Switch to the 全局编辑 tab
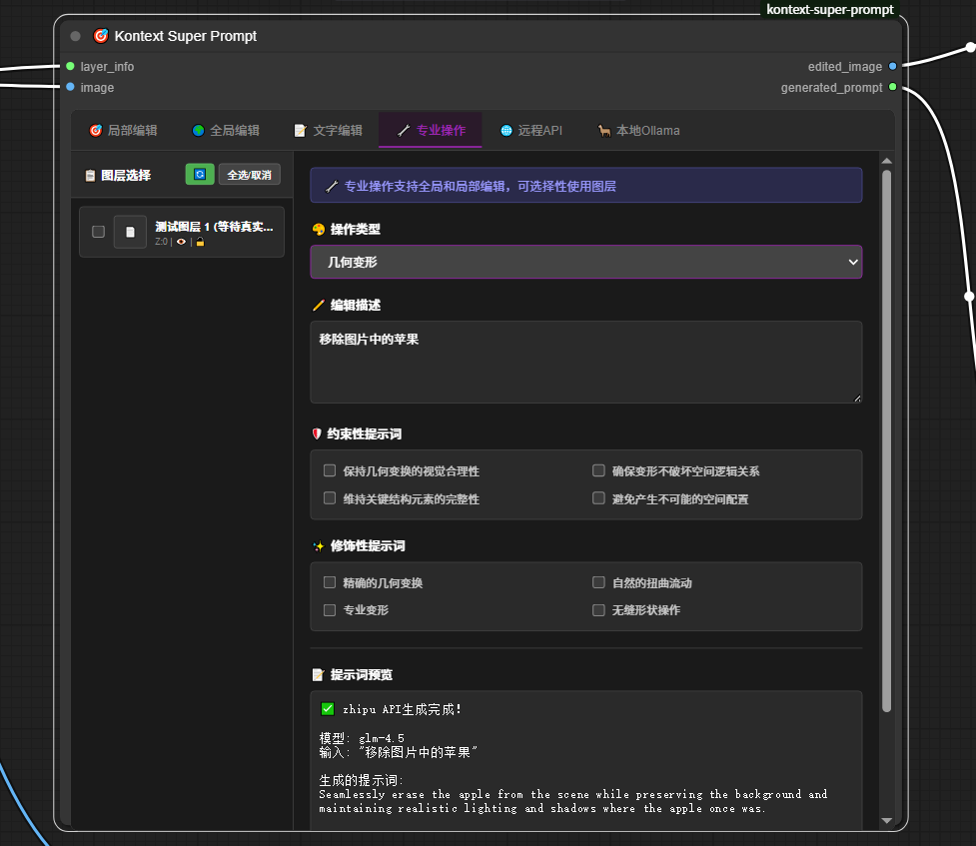 226,130
